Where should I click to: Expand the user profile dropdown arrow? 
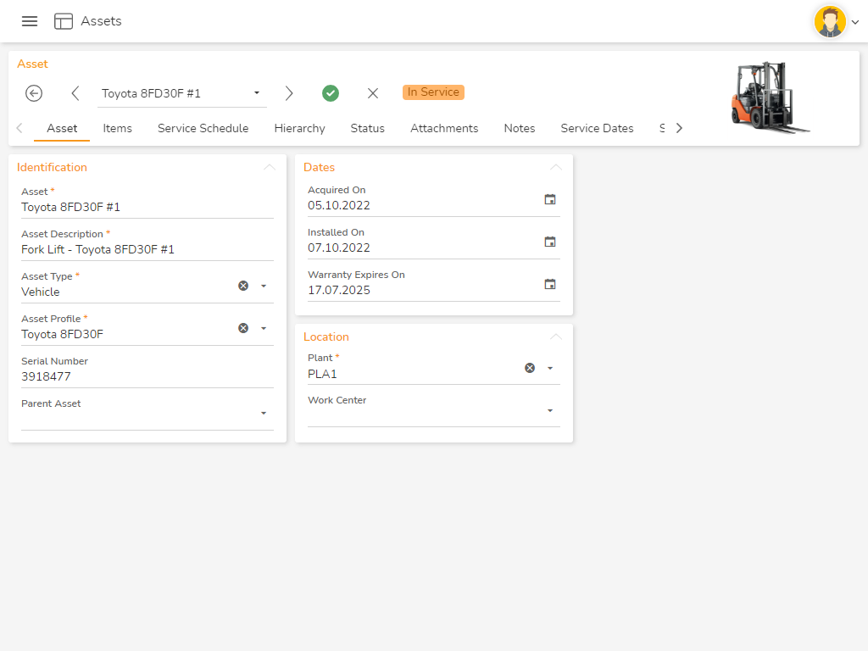point(855,22)
